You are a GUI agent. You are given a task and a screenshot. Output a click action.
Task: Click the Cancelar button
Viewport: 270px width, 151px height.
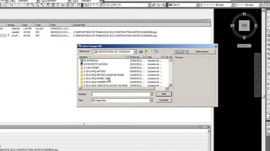click(164, 100)
